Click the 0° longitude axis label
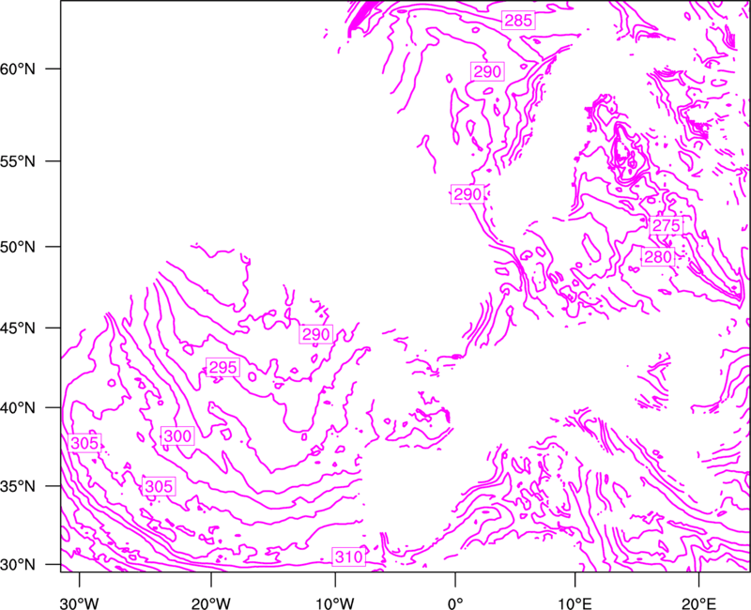Image resolution: width=751 pixels, height=610 pixels. (x=455, y=603)
